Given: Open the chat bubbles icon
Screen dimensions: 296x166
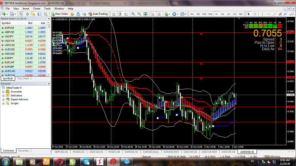Looking at the screenshot, I should click(292, 14).
